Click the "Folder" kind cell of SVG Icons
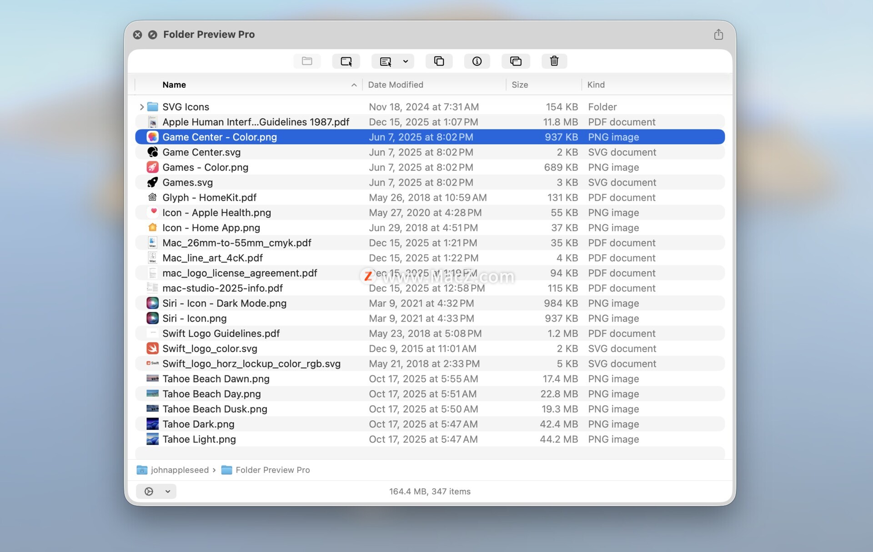The height and width of the screenshot is (552, 873). [602, 107]
